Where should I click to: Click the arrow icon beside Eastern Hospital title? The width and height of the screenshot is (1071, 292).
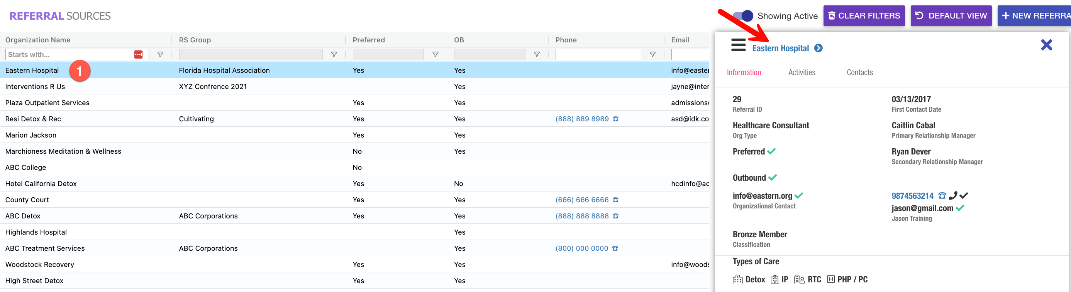pos(818,48)
